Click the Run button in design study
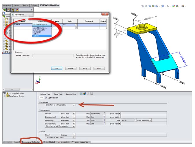The width and height of the screenshot is (195, 147). pyautogui.click(x=41, y=98)
